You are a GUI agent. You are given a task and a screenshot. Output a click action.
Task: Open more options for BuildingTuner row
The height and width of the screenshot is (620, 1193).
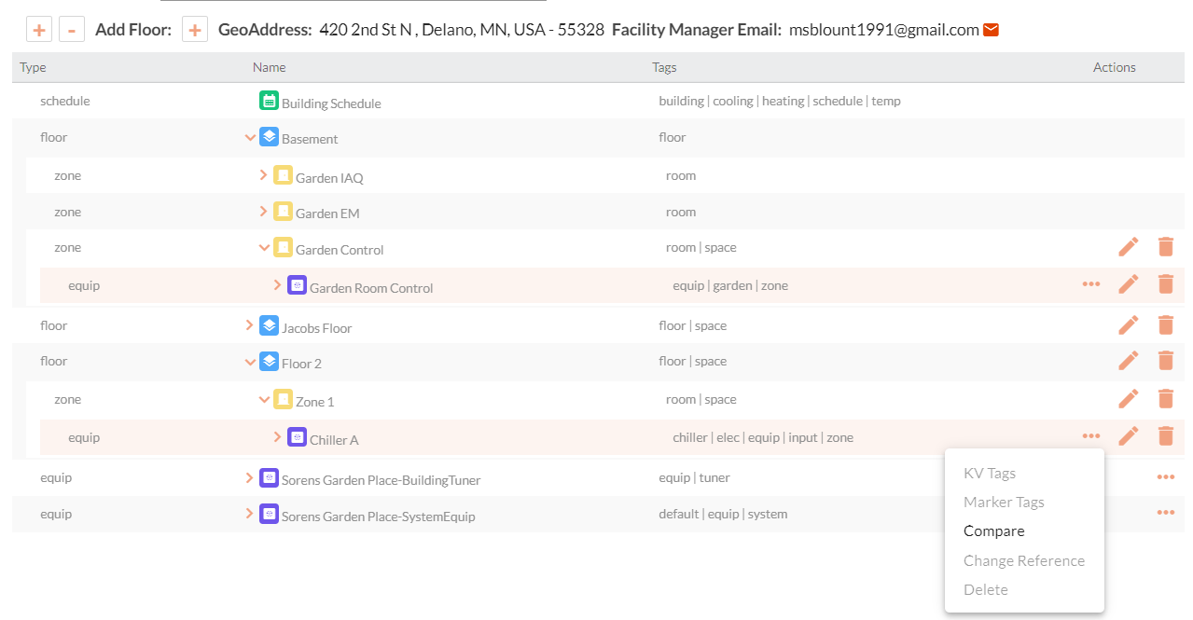click(1166, 477)
